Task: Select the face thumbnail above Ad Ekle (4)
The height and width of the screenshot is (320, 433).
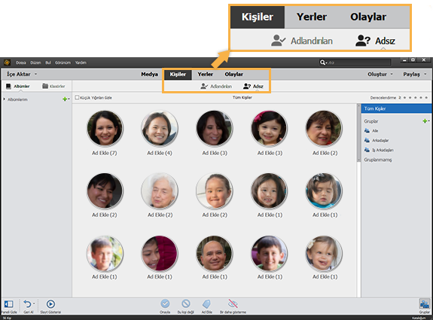Action: point(160,129)
